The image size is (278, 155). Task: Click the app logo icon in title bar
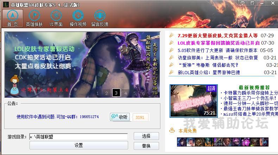pyautogui.click(x=6, y=5)
